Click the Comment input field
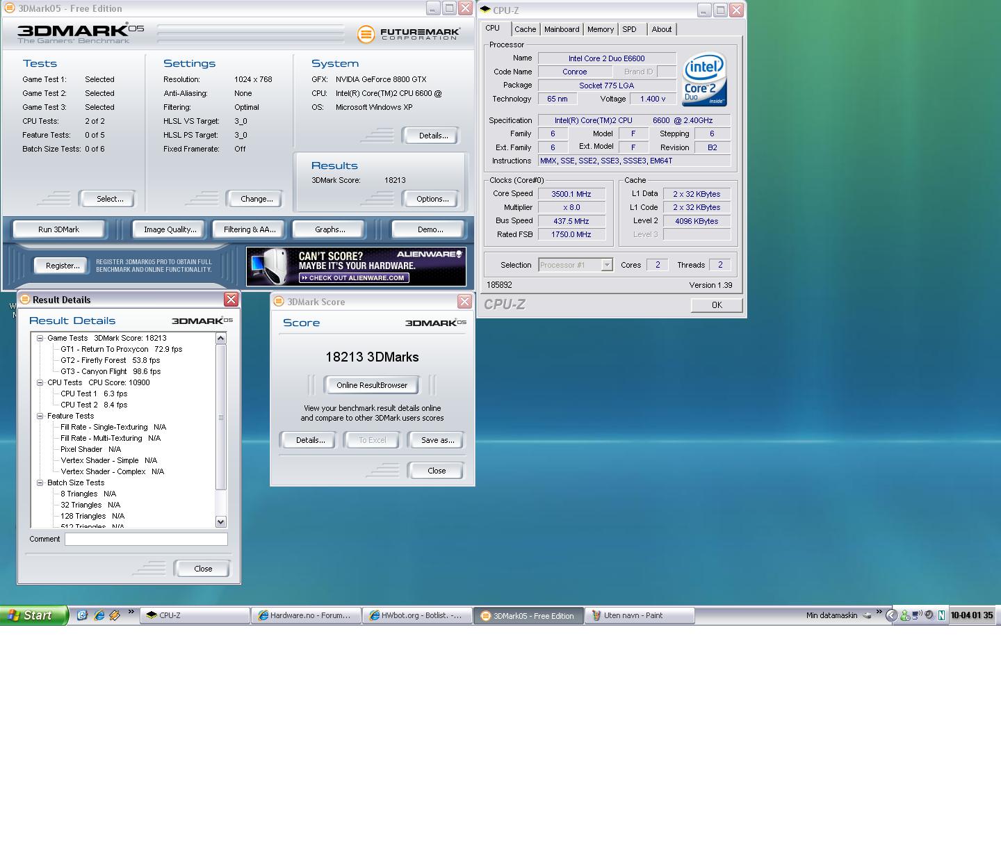The image size is (1001, 851). tap(146, 539)
